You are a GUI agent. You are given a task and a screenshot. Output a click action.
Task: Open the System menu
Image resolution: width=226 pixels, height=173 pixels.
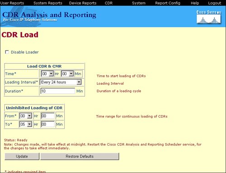(x=139, y=3)
